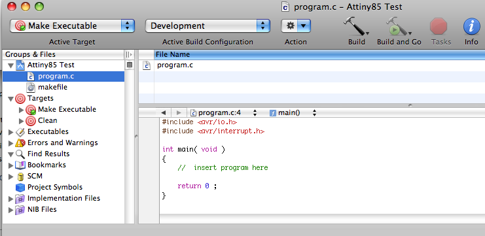
Task: Select makefile in the project tree
Action: pos(52,88)
